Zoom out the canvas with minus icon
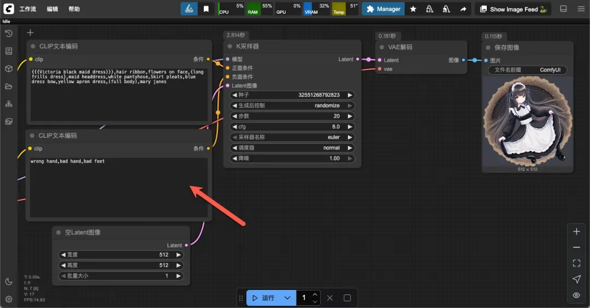 576,247
